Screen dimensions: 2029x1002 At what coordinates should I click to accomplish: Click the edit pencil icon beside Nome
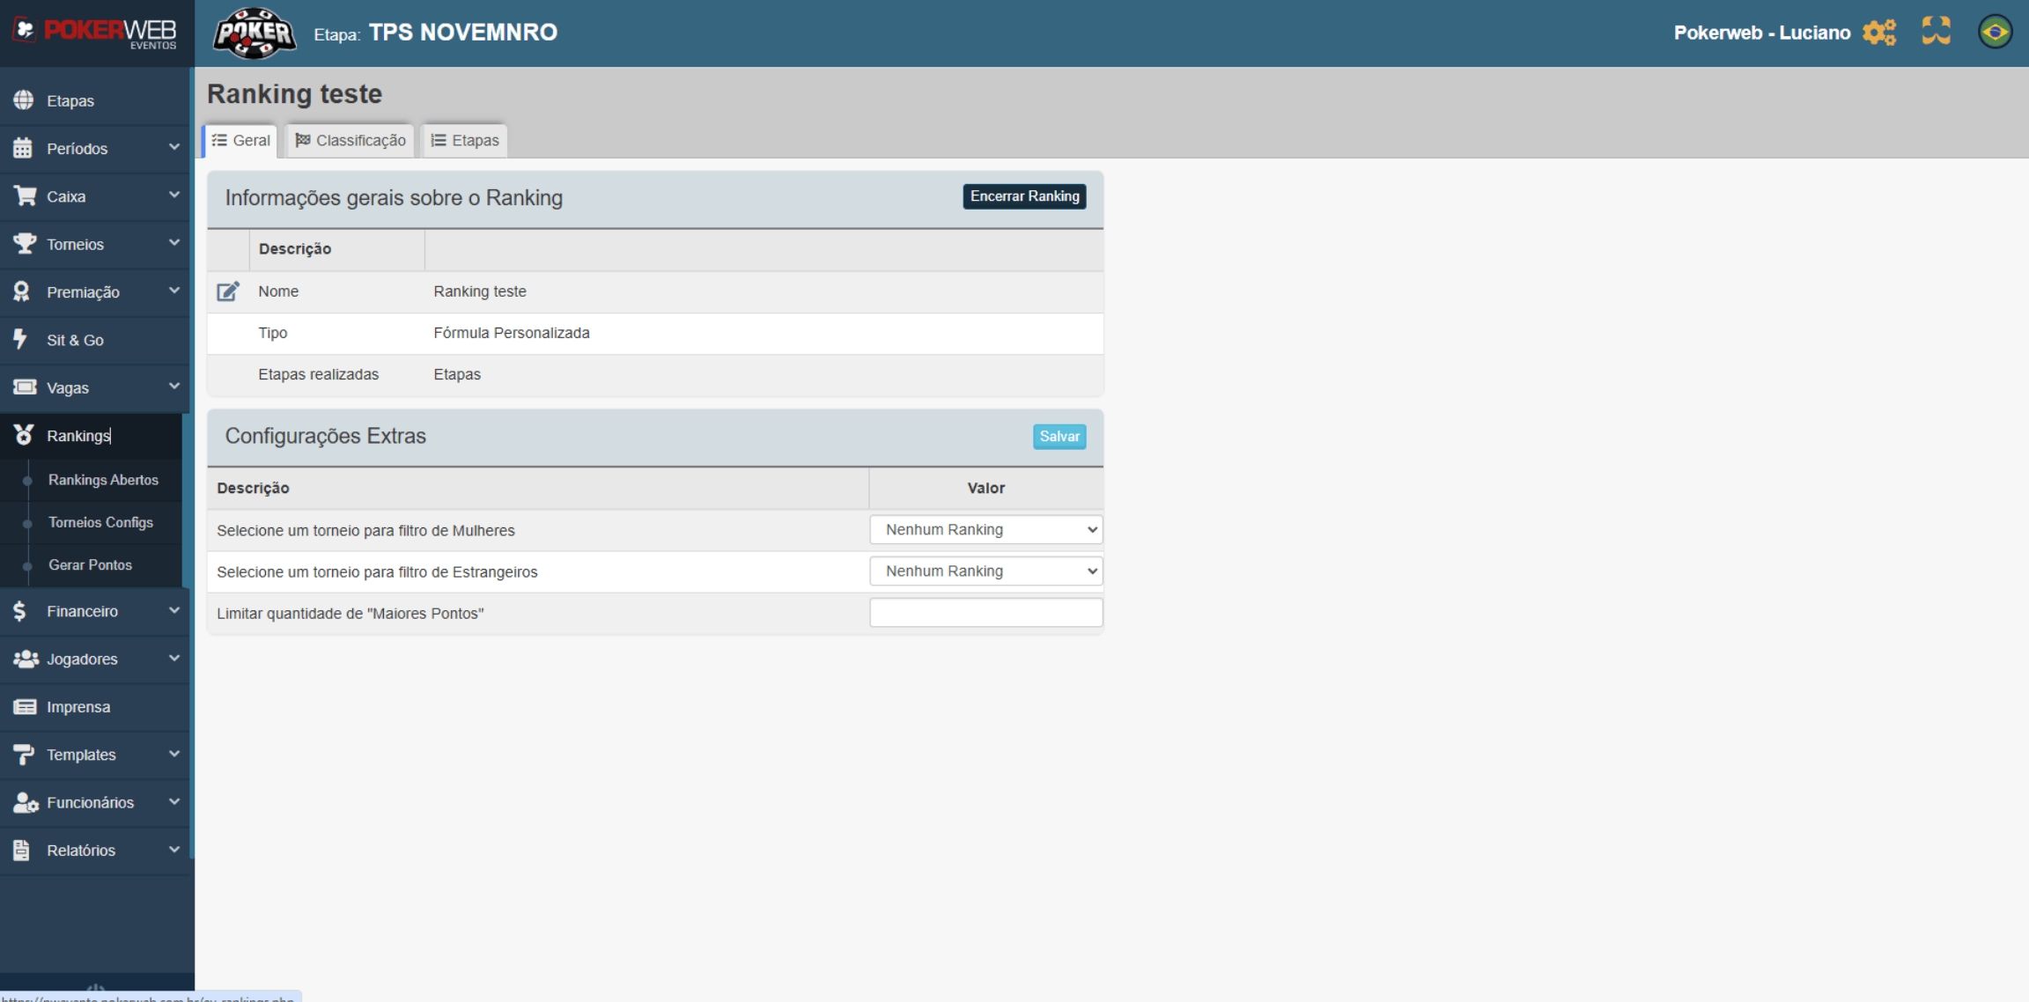point(228,291)
